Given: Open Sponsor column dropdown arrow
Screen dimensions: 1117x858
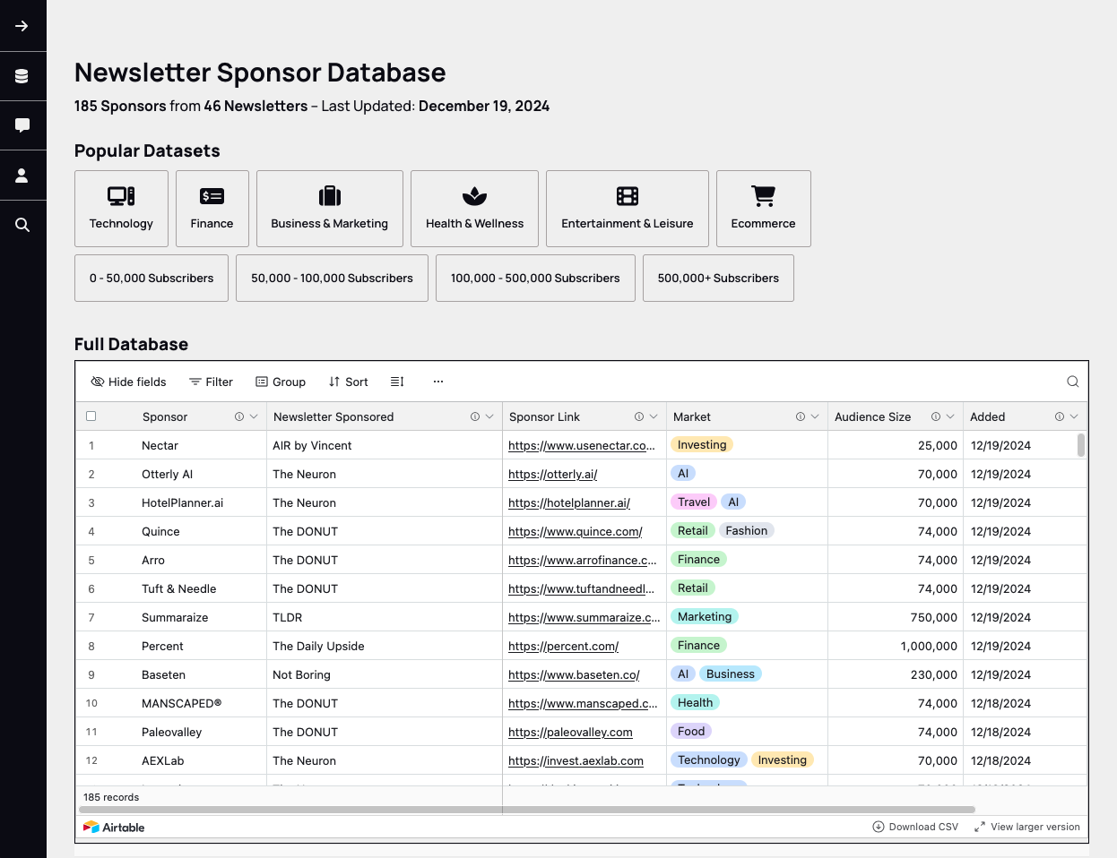Looking at the screenshot, I should 254,416.
